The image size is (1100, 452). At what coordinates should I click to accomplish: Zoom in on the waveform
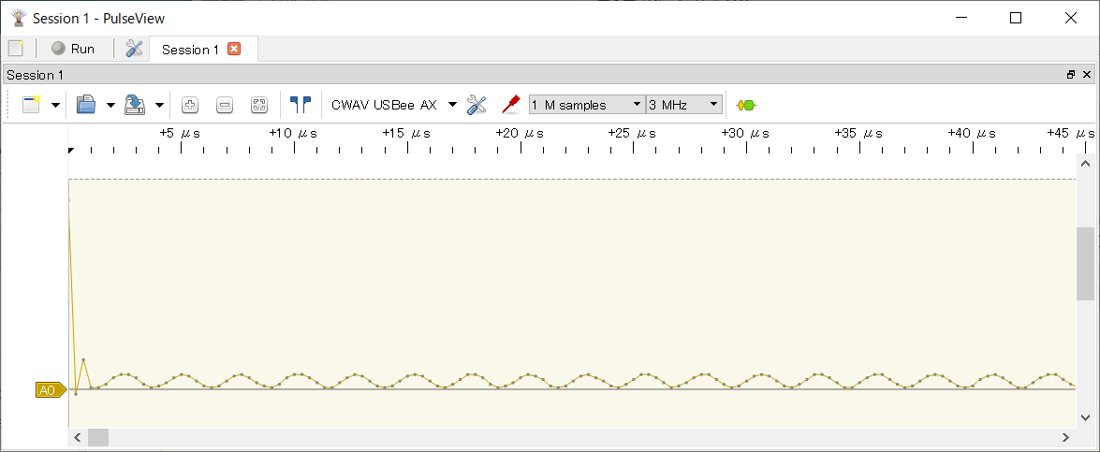point(190,105)
